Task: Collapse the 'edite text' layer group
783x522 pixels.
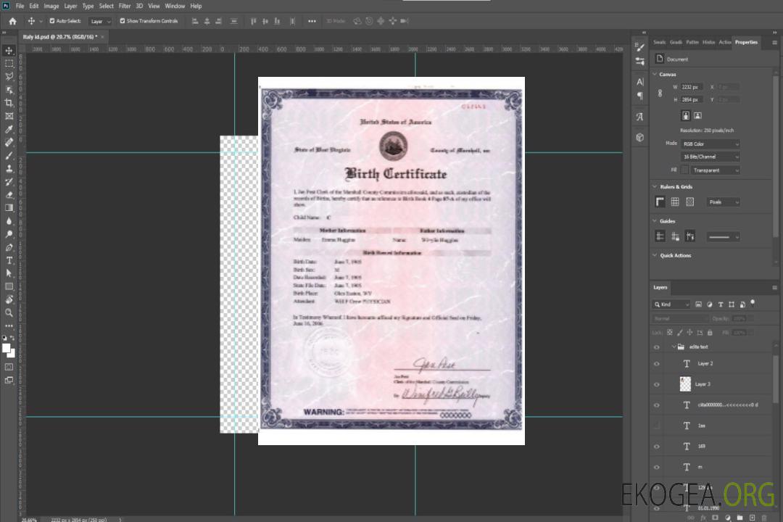Action: pos(674,347)
